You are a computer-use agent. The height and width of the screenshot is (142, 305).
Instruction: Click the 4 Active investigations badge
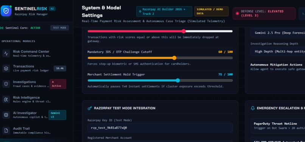(x=58, y=84)
